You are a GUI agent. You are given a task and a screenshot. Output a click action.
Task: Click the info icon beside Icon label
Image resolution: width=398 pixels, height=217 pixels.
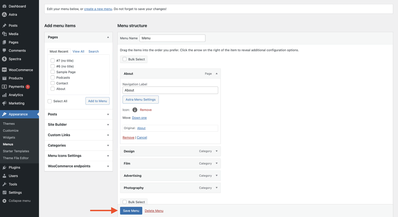[x=135, y=110]
